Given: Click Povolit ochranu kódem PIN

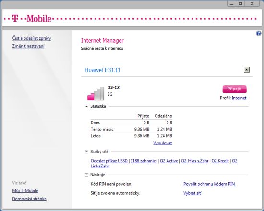Looking at the screenshot, I should [x=209, y=184].
